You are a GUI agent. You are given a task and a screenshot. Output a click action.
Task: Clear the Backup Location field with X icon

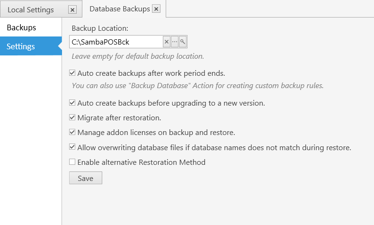click(167, 42)
